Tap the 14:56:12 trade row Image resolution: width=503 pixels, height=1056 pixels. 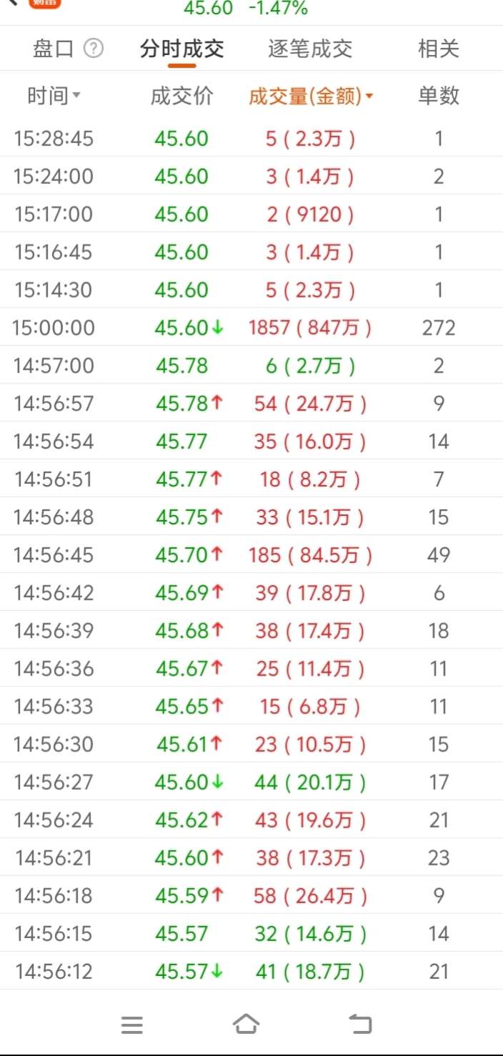pyautogui.click(x=251, y=971)
